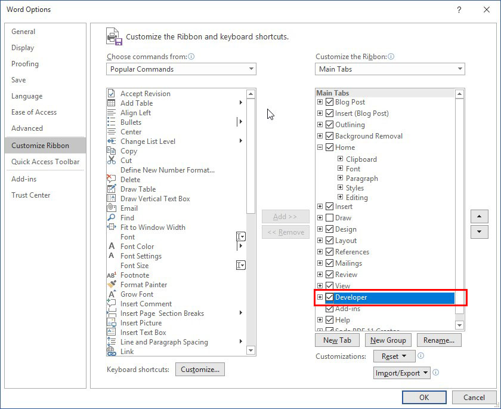The image size is (501, 409).
Task: Click the Draw Vertical Text Box icon
Action: coord(111,198)
